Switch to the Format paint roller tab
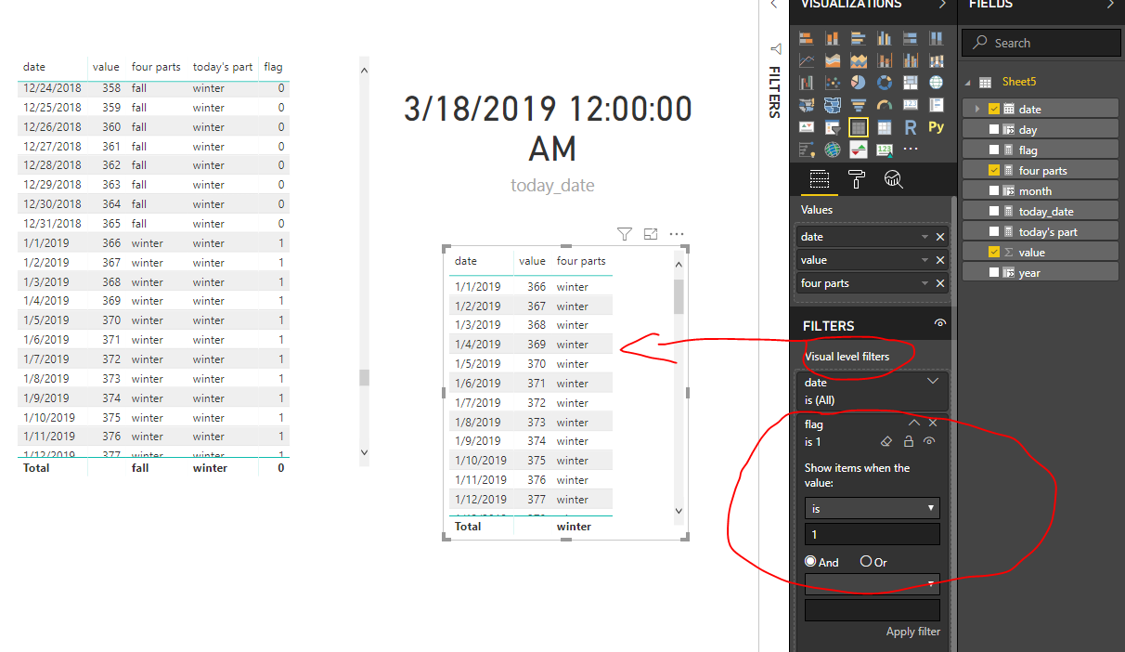 coord(857,179)
